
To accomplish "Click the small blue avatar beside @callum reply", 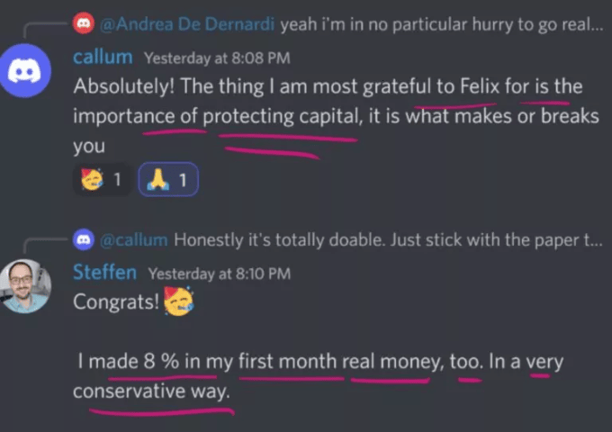I will point(84,239).
